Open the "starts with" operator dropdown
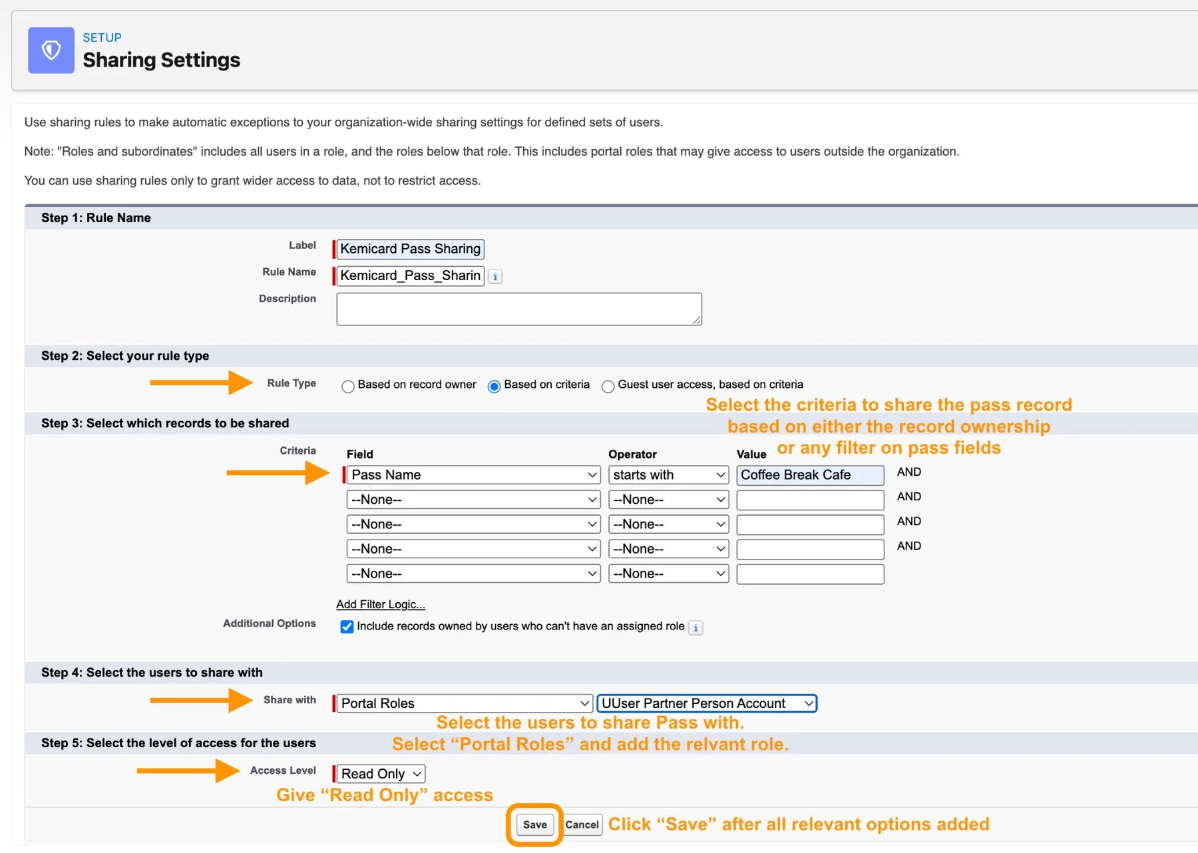The height and width of the screenshot is (853, 1198). pos(668,475)
